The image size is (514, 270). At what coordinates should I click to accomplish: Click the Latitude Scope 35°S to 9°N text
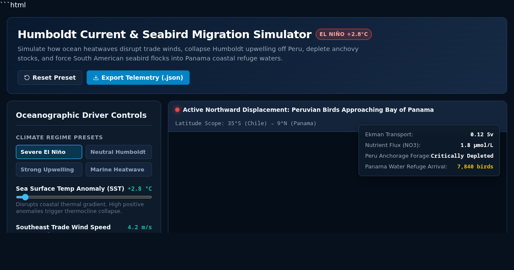pos(246,123)
